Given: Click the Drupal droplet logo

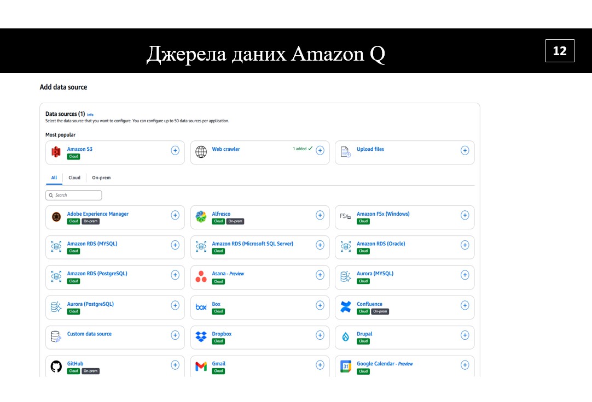Looking at the screenshot, I should point(345,337).
